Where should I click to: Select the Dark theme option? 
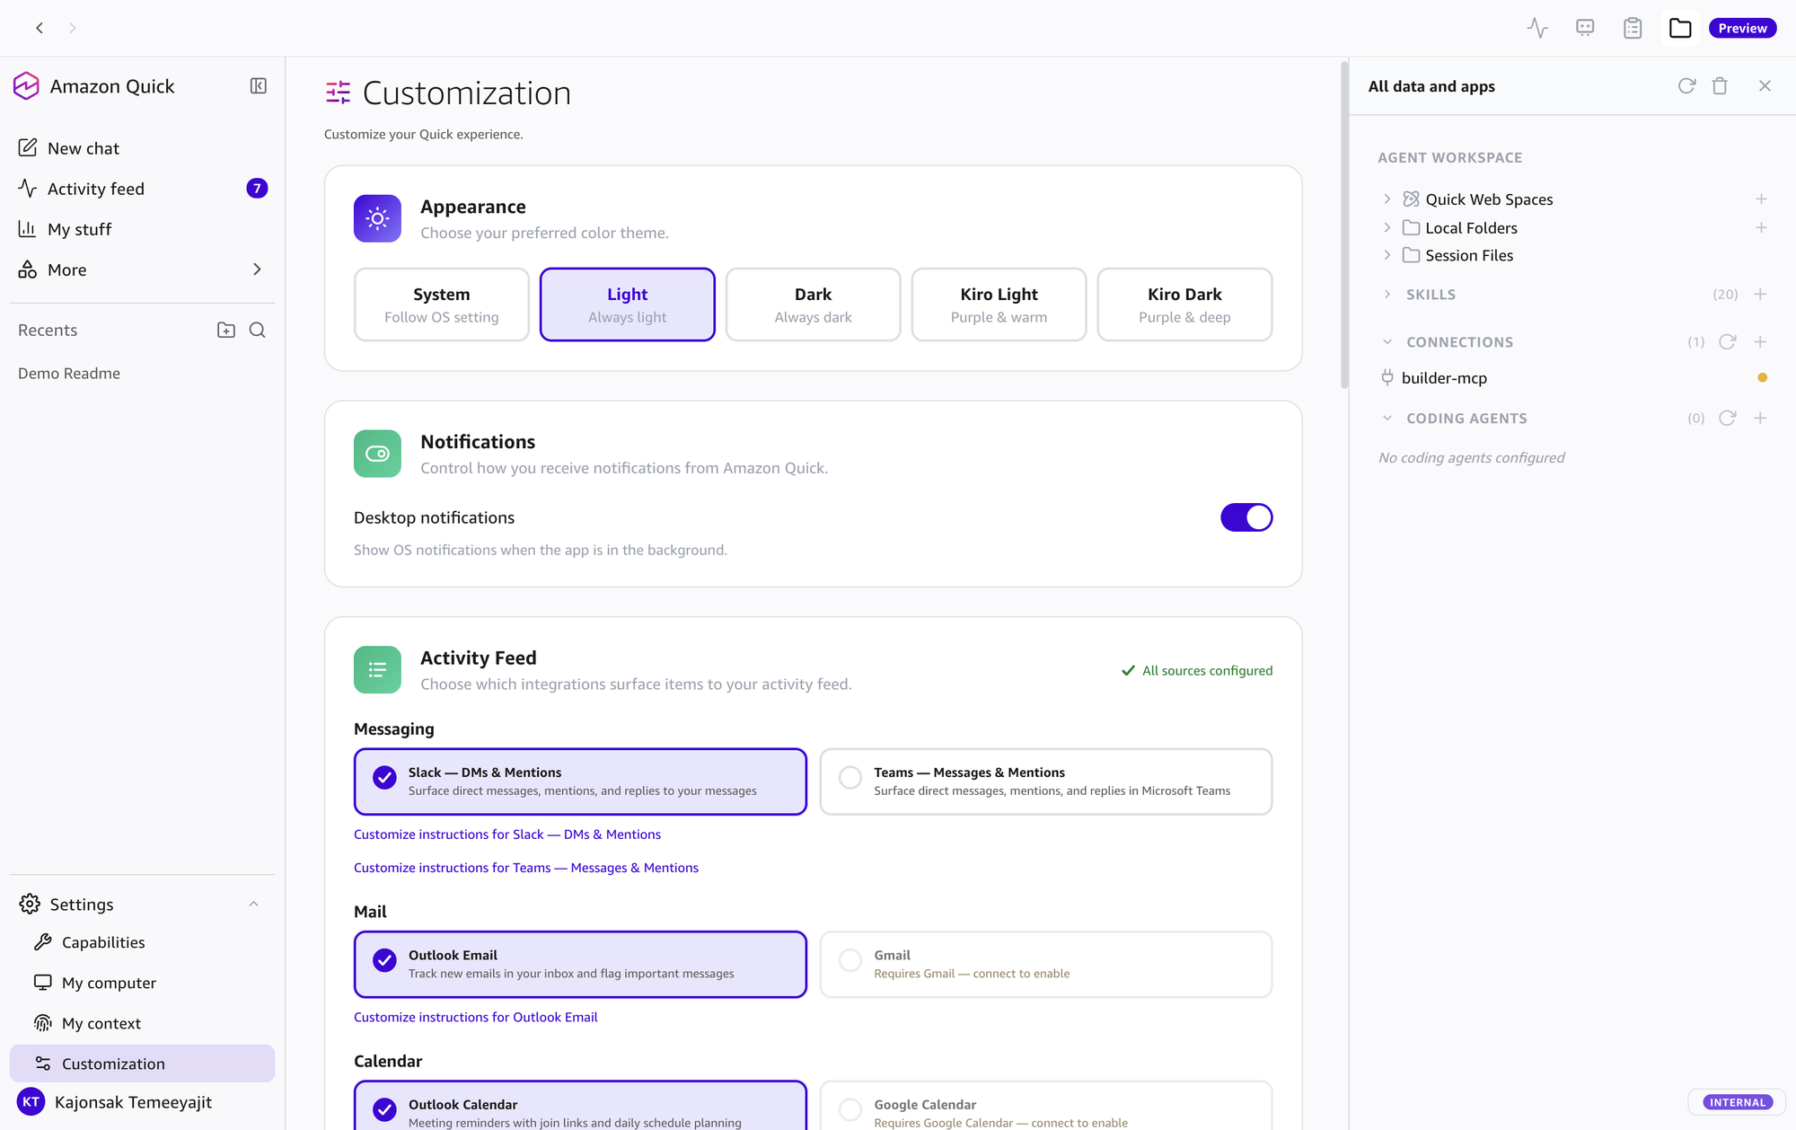click(x=813, y=305)
